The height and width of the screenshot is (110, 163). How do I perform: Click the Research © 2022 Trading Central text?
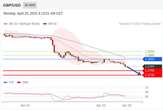[x=140, y=24]
